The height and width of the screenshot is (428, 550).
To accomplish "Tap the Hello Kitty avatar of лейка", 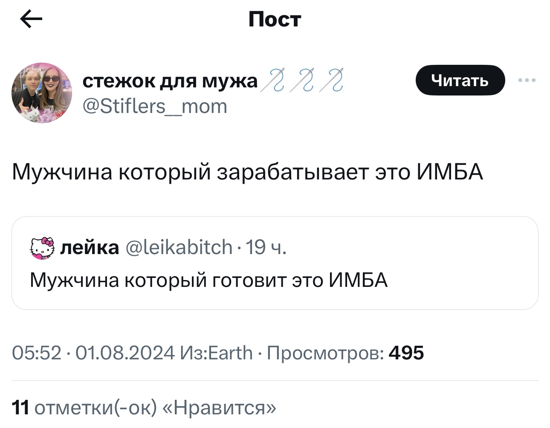I will point(42,247).
